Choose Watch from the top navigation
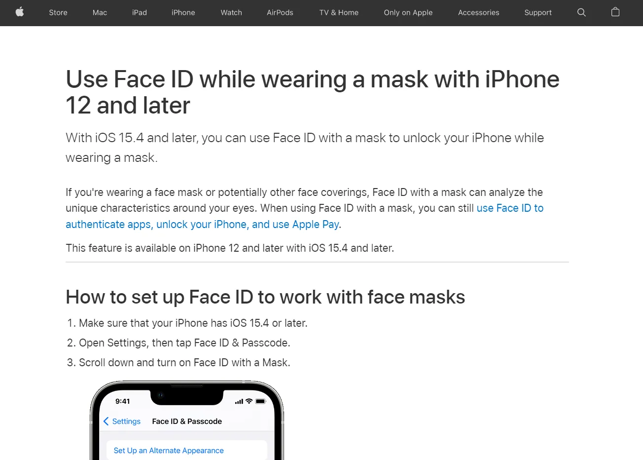The height and width of the screenshot is (460, 643). [x=231, y=12]
